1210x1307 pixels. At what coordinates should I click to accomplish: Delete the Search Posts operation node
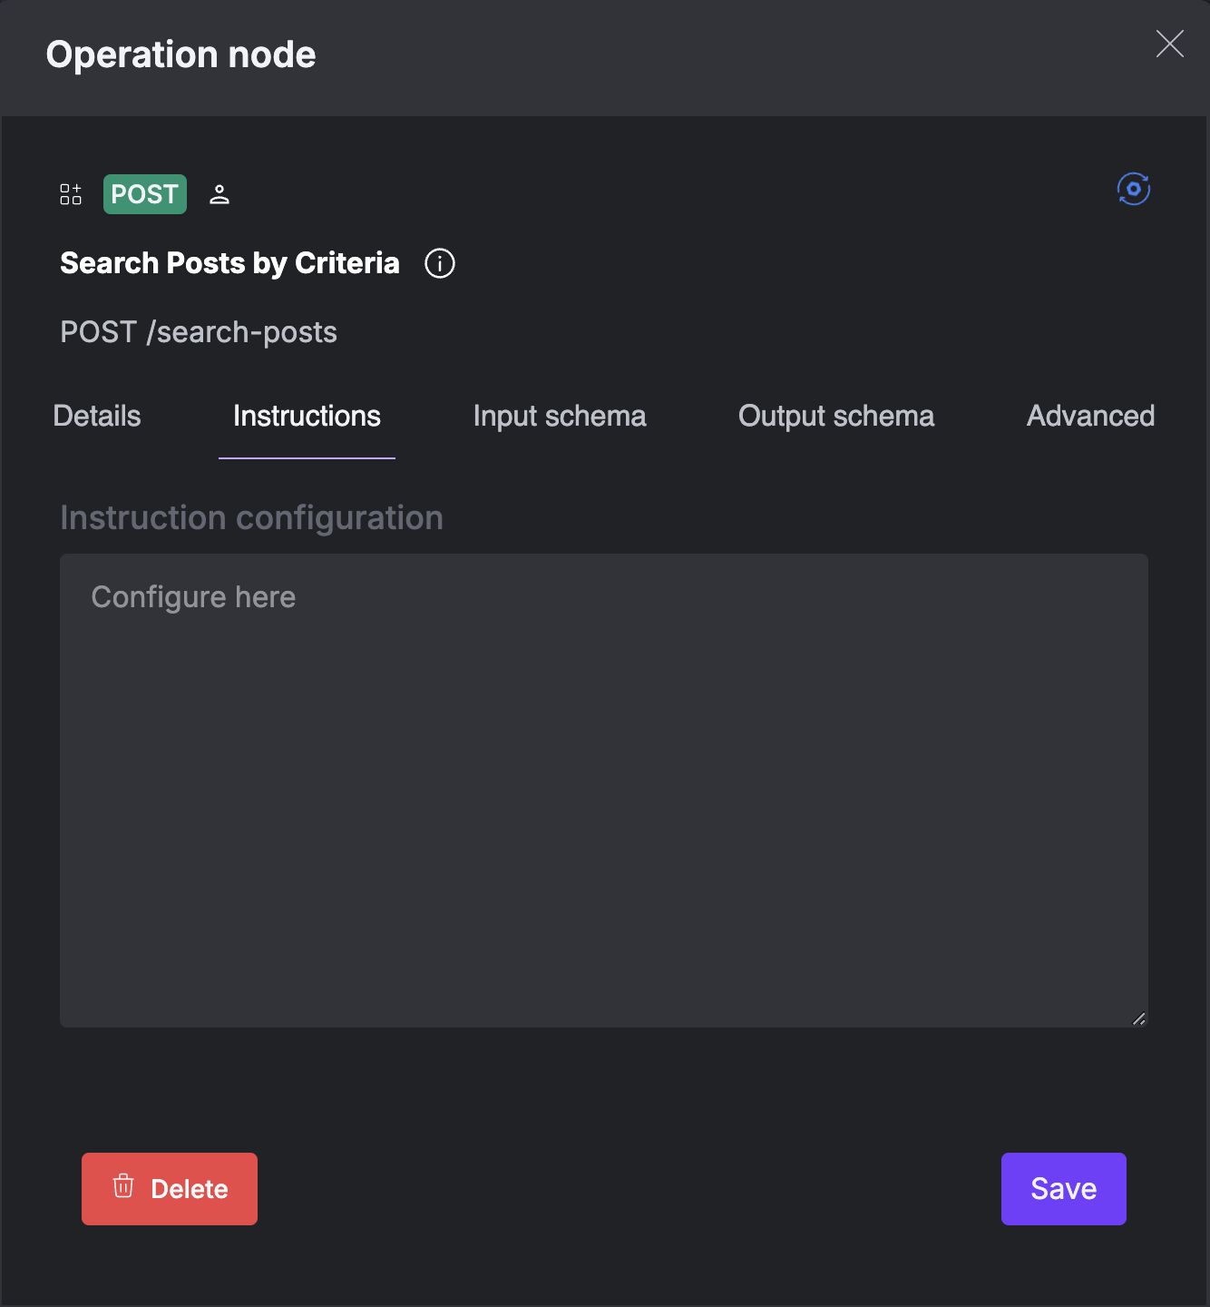point(169,1188)
